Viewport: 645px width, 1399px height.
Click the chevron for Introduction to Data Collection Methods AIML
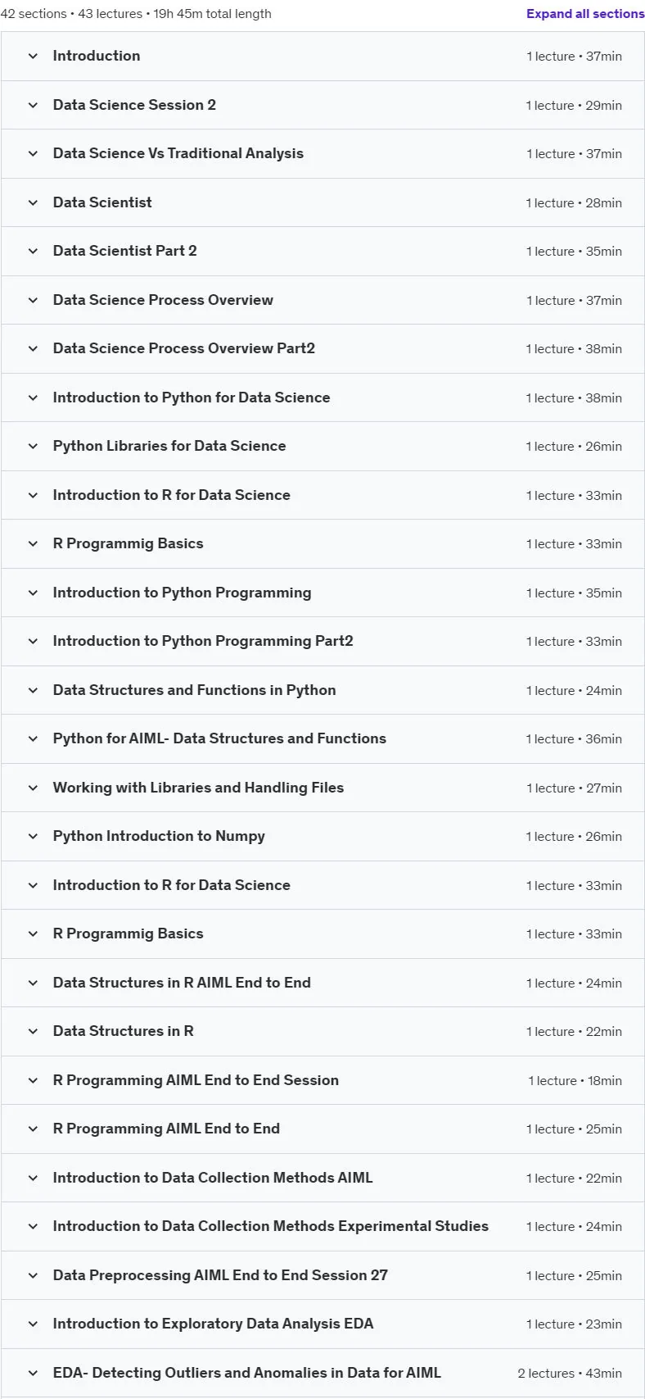pos(33,1178)
